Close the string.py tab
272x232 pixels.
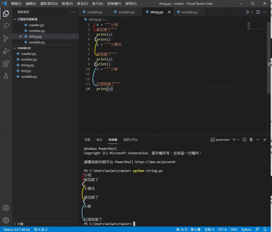169,12
